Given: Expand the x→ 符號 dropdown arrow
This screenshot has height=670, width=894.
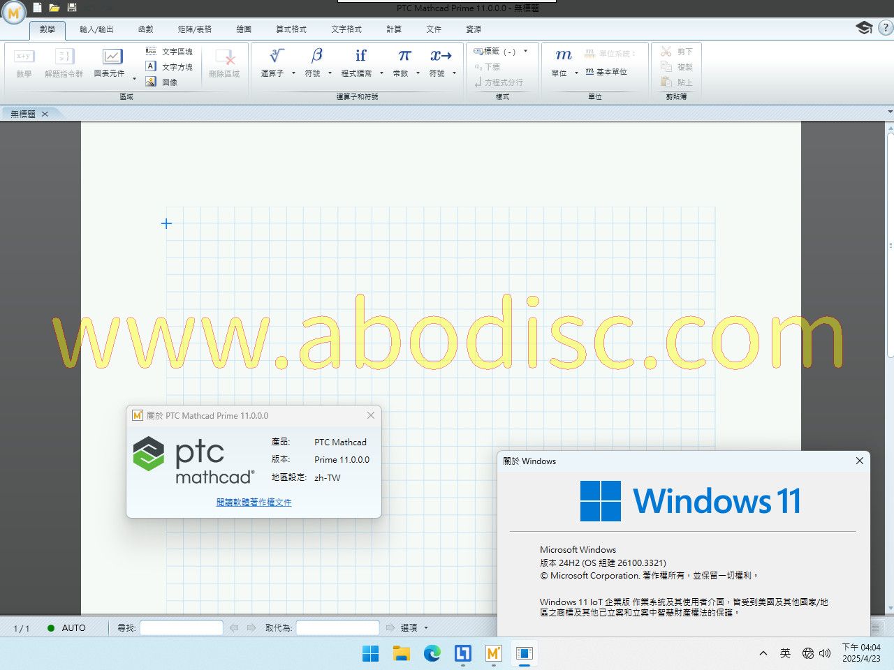Looking at the screenshot, I should pyautogui.click(x=454, y=73).
